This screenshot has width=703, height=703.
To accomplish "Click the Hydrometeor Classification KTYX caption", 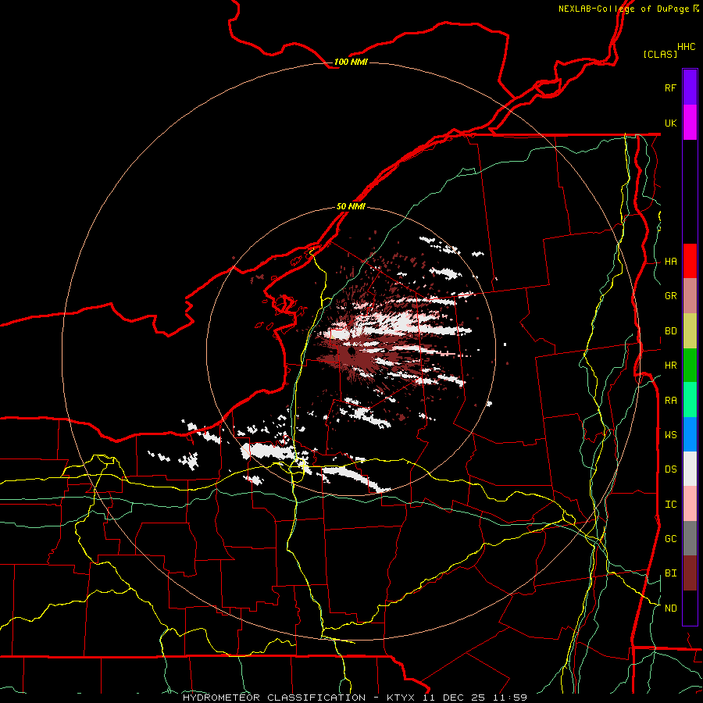I will pyautogui.click(x=355, y=698).
